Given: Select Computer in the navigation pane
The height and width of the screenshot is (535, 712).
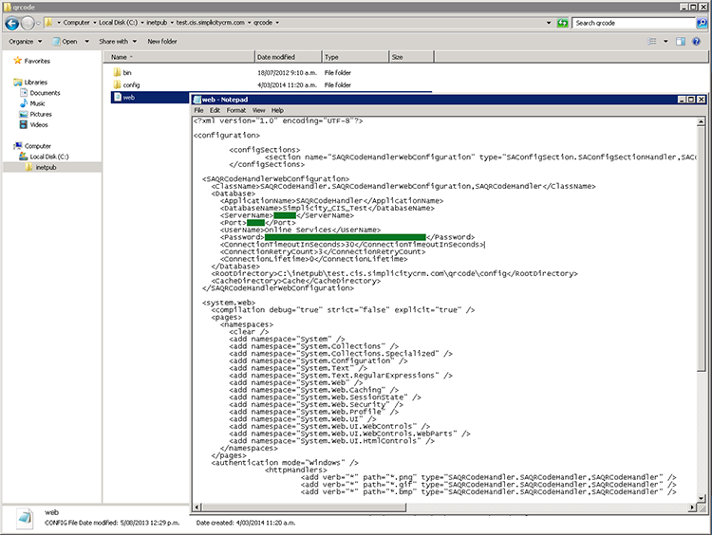Looking at the screenshot, I should click(38, 146).
